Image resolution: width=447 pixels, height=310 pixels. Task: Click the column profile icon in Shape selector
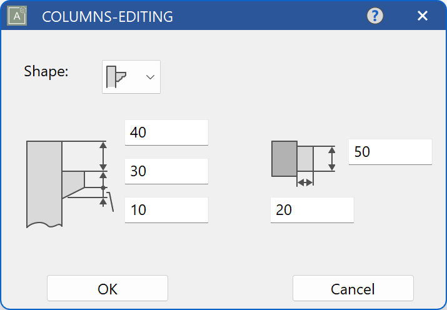117,77
